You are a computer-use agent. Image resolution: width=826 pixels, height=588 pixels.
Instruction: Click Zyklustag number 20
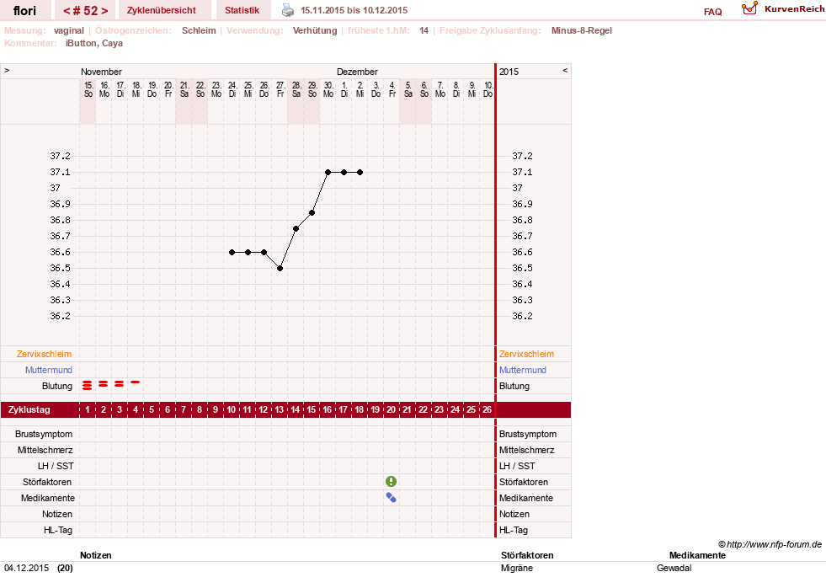click(x=391, y=409)
